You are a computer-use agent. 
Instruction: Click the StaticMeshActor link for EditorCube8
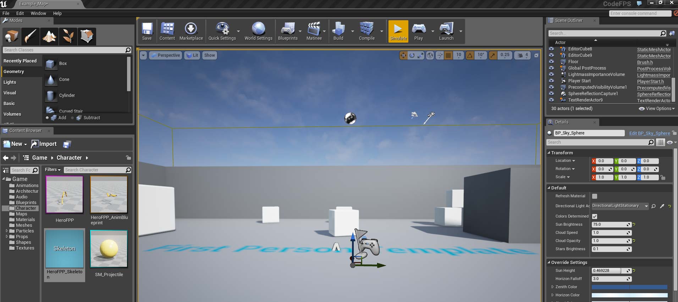654,50
